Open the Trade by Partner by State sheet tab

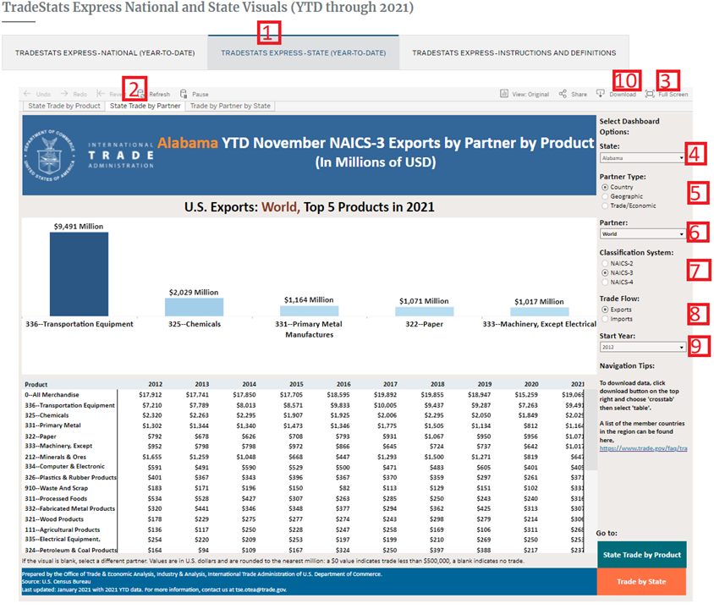click(230, 106)
